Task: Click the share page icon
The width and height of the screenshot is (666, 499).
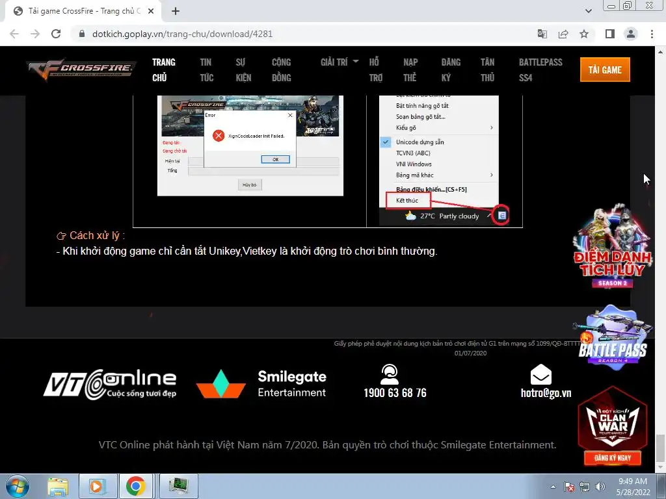Action: (x=563, y=34)
